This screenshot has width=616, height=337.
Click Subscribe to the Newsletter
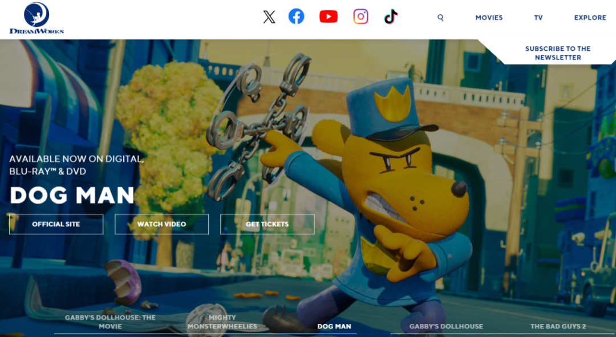point(558,53)
